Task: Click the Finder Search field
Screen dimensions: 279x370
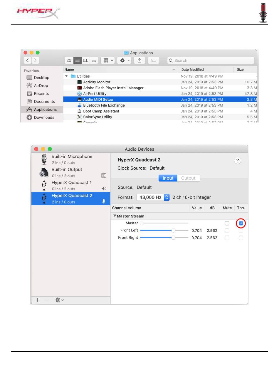Action: [x=211, y=60]
